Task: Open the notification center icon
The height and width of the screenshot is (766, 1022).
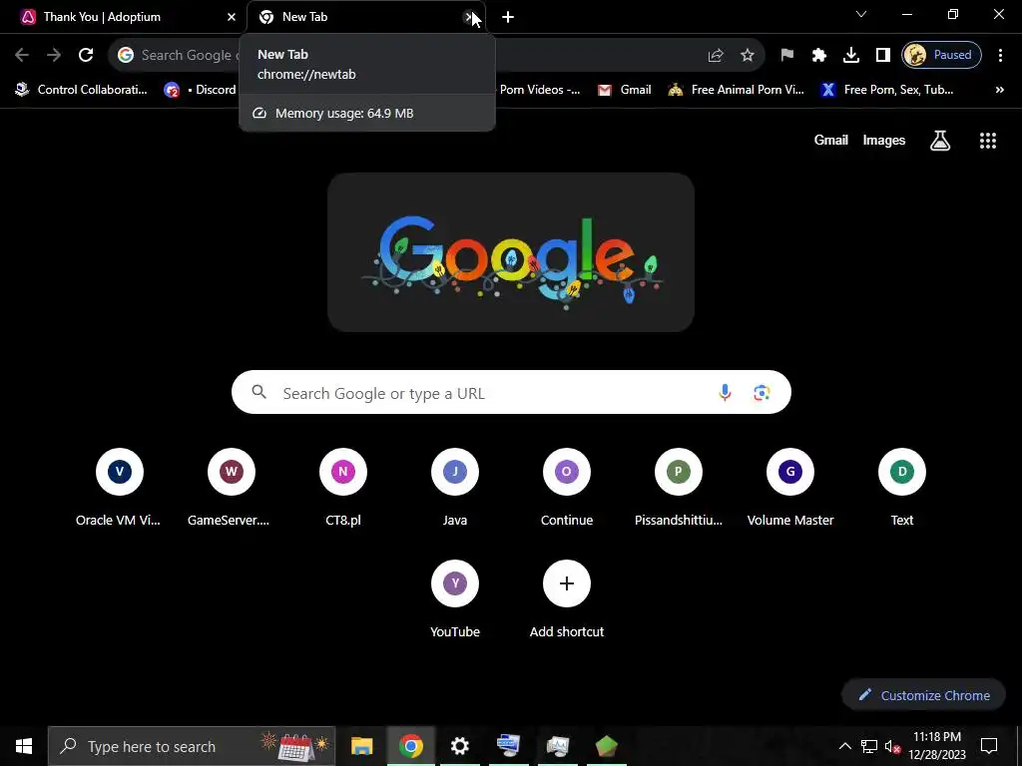Action: 989,746
